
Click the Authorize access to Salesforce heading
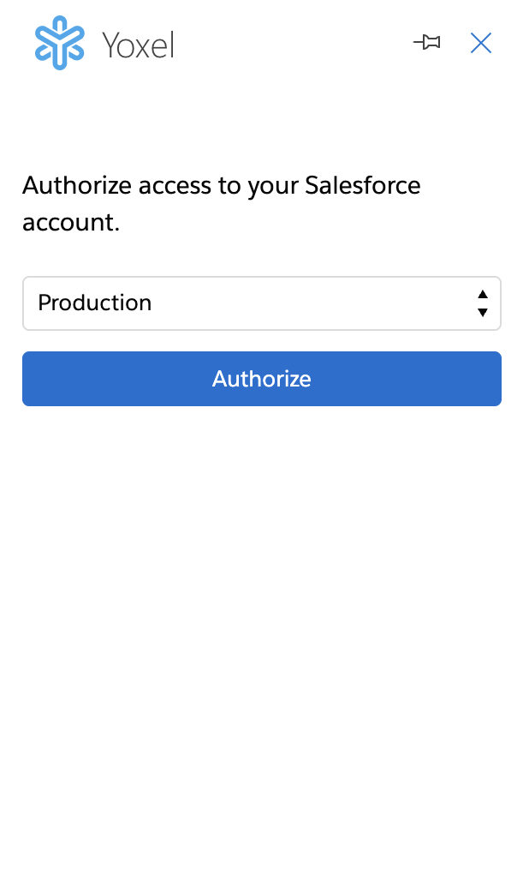point(222,204)
